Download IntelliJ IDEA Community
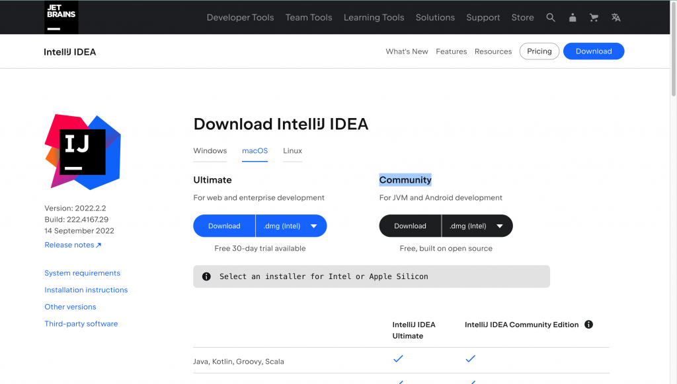The height and width of the screenshot is (384, 677). 410,226
